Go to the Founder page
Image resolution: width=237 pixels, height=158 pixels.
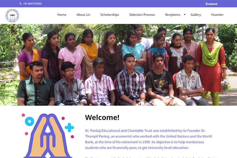coord(217,15)
